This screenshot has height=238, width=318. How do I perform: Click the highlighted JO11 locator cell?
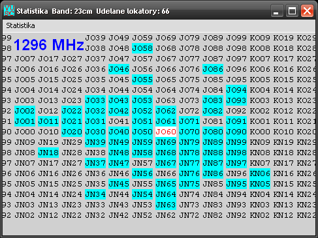point(48,121)
